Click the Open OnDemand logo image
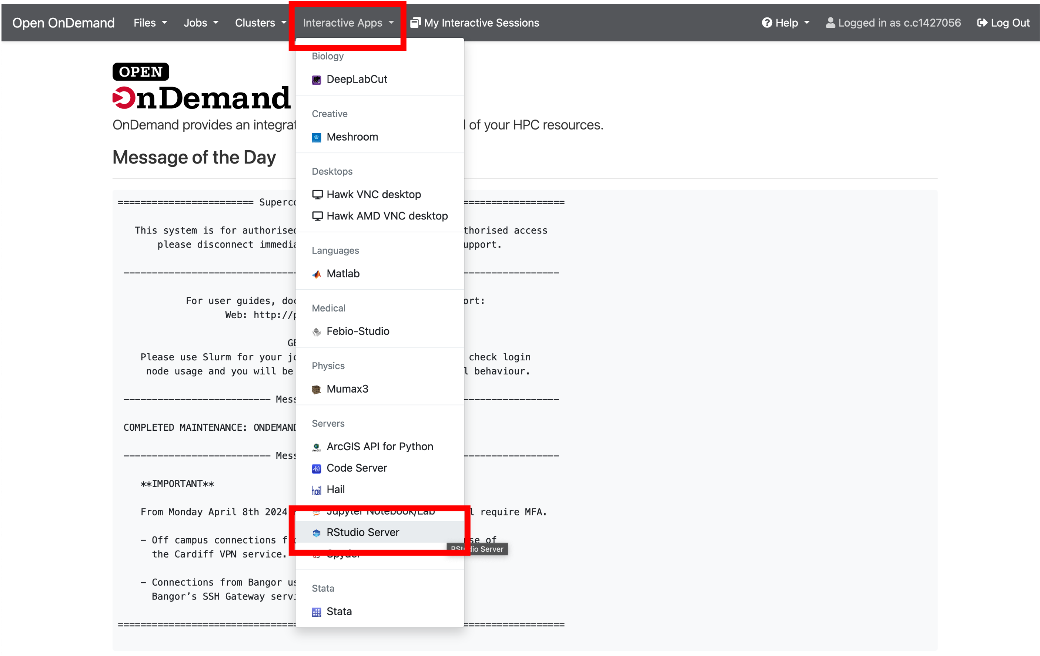Image resolution: width=1040 pixels, height=656 pixels. (x=202, y=86)
